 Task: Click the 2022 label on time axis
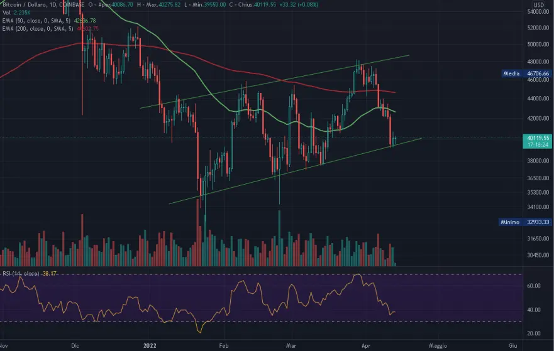(x=150, y=346)
